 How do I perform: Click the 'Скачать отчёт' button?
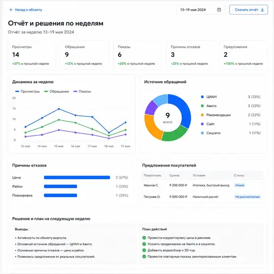click(249, 9)
